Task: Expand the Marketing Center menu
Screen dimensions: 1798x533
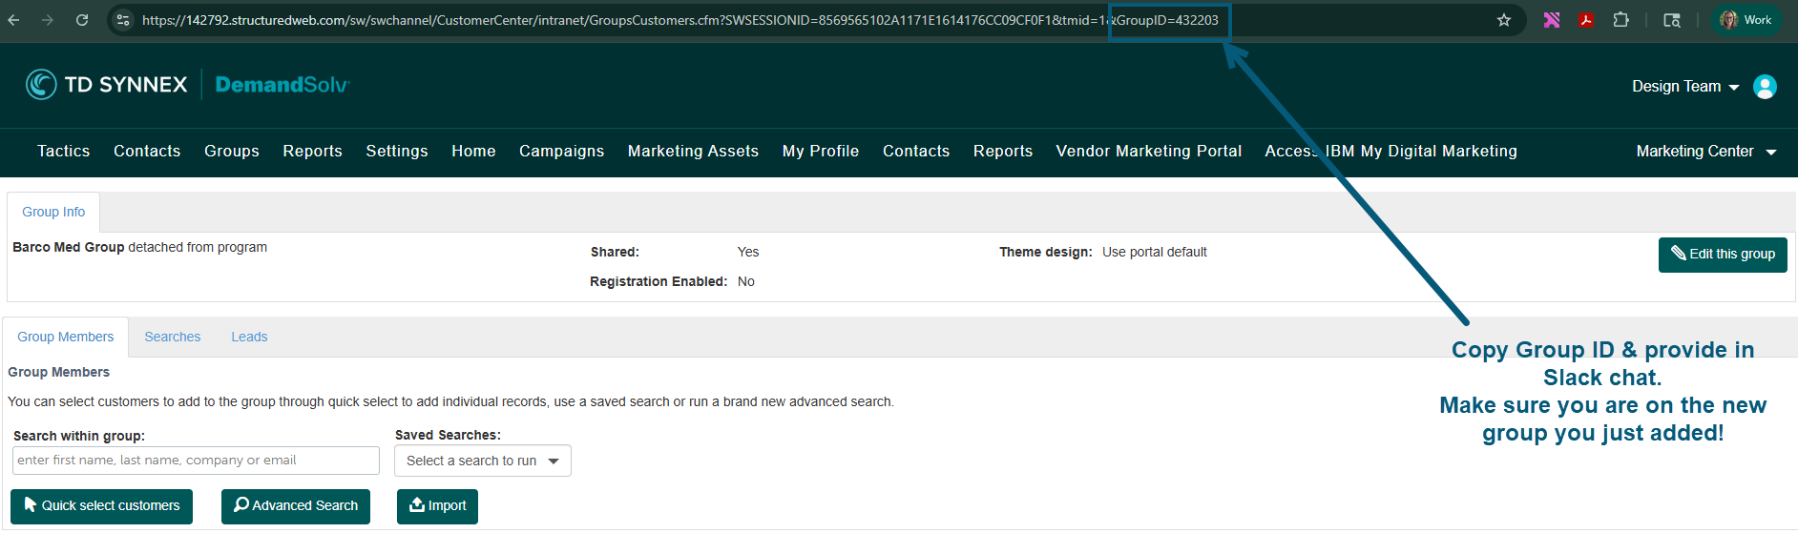Action: pyautogui.click(x=1705, y=152)
